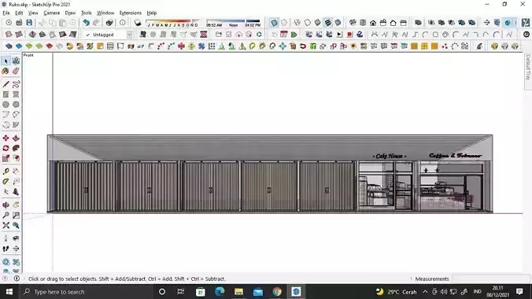Expand section toolbar overflow arrow
This screenshot has height=299, width=532.
515,23
